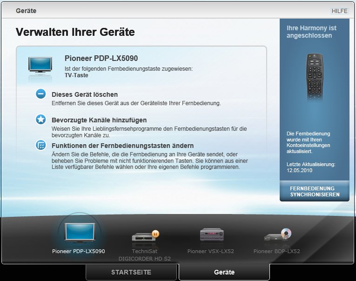Open the HILFE help link

[339, 11]
